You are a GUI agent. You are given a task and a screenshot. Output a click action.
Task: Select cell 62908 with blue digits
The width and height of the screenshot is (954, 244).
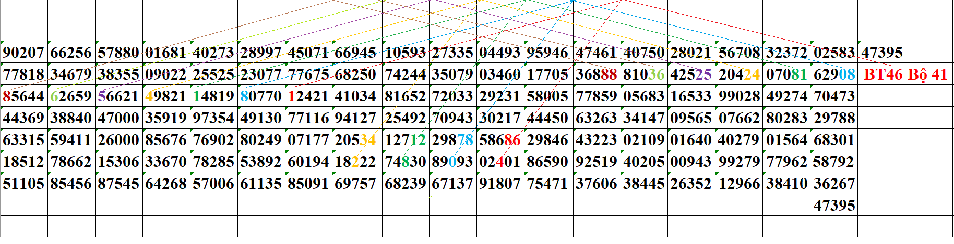click(x=834, y=74)
